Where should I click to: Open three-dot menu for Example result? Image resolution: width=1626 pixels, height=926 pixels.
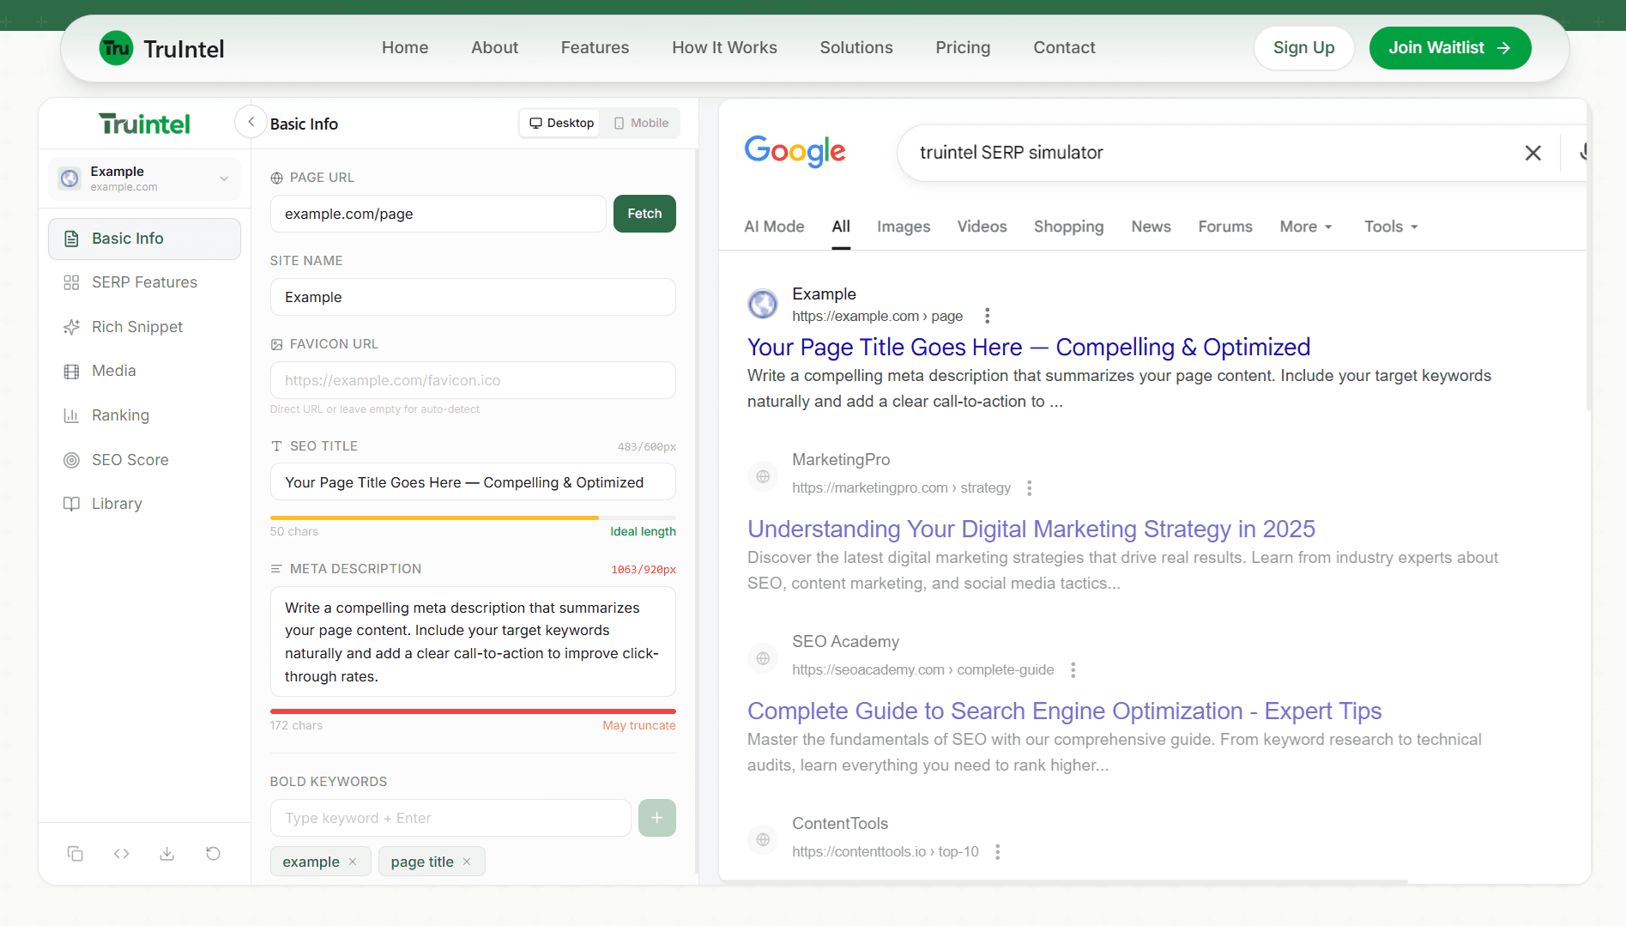pyautogui.click(x=987, y=316)
